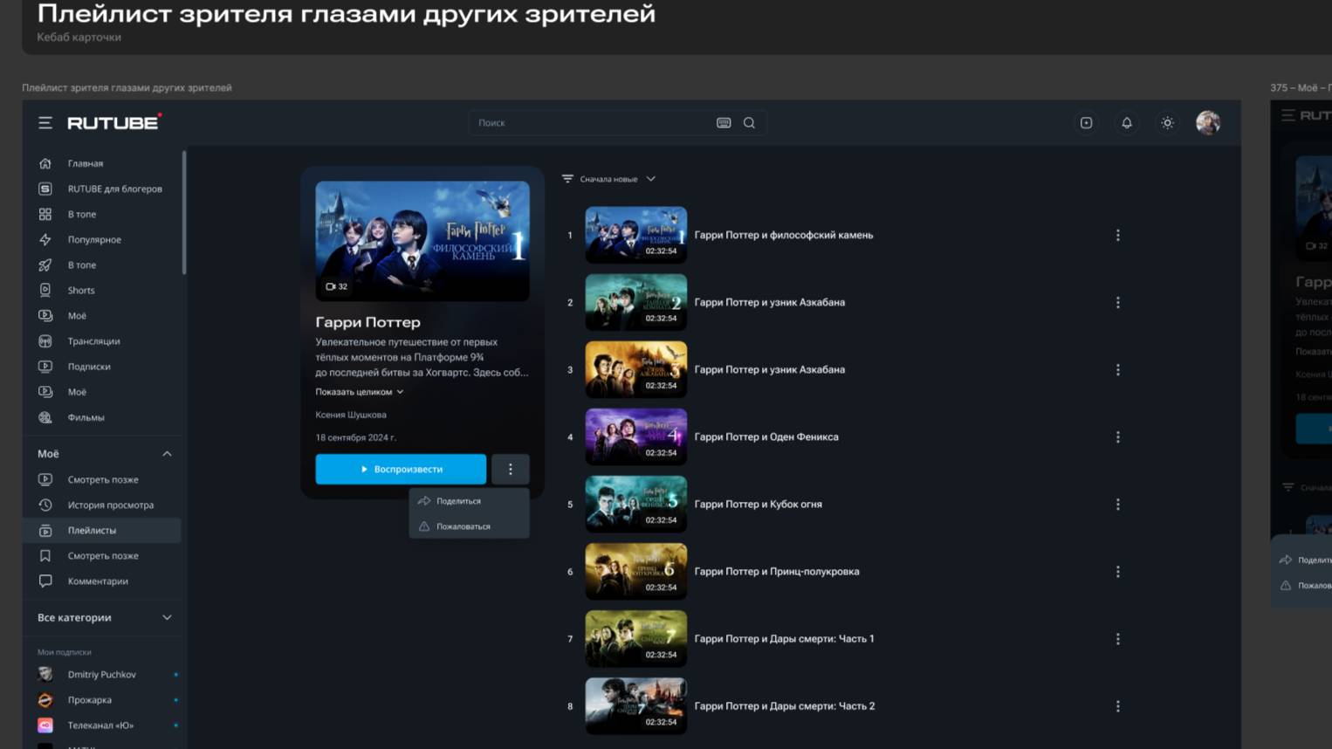Collapse the Моё section chevron

tap(167, 454)
